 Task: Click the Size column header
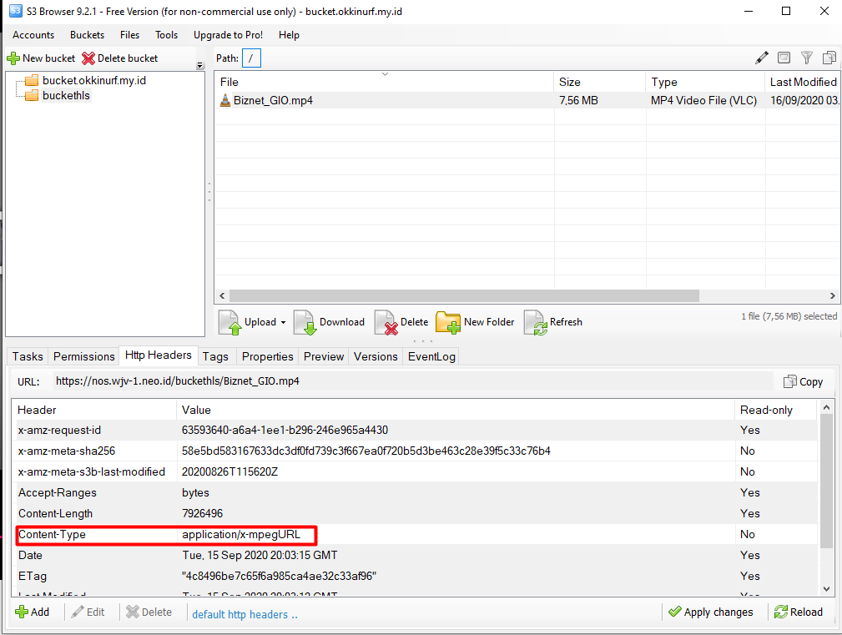click(599, 82)
